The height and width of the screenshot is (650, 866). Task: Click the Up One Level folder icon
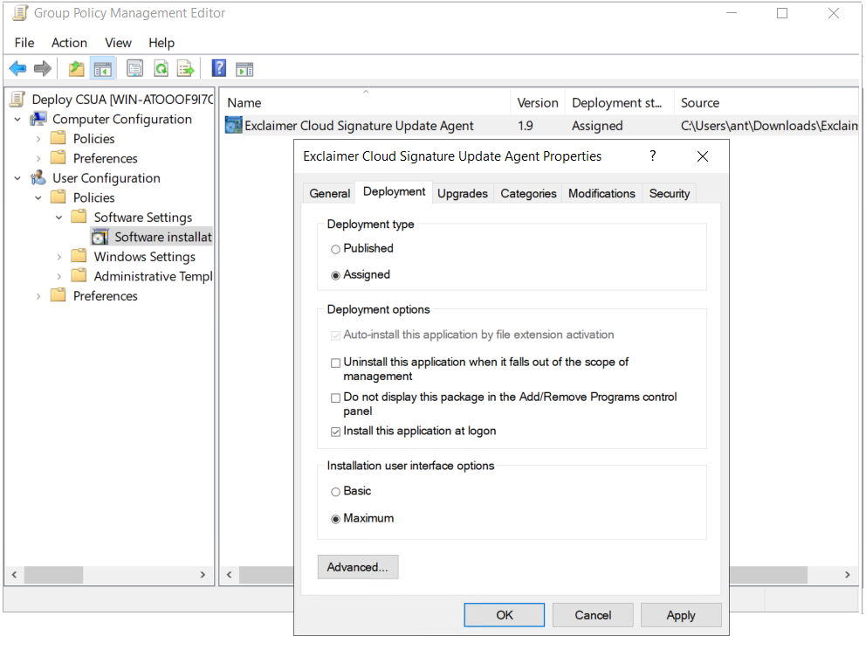77,68
